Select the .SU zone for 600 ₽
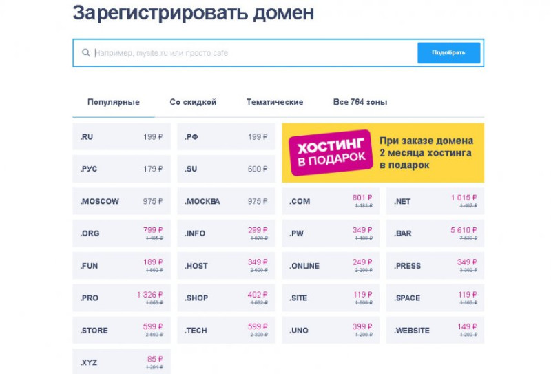Viewport: 551px width, 374px height. 227,169
